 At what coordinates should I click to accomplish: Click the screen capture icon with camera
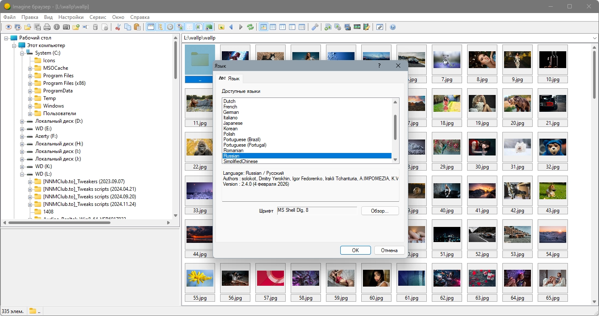click(347, 27)
